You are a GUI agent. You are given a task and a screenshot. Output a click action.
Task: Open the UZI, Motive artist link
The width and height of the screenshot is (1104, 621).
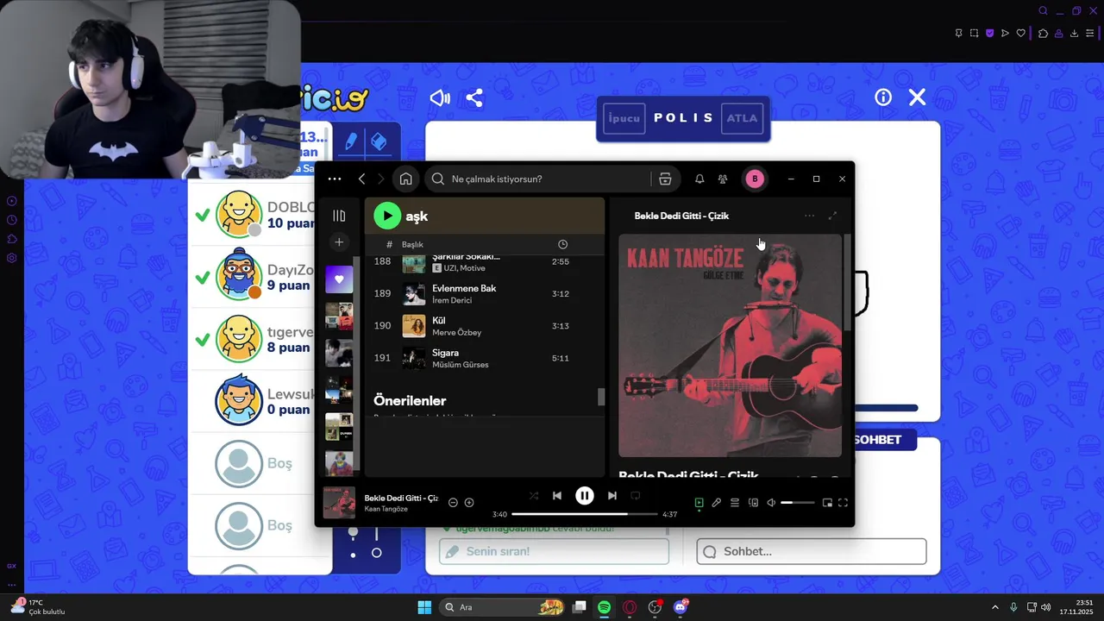464,268
